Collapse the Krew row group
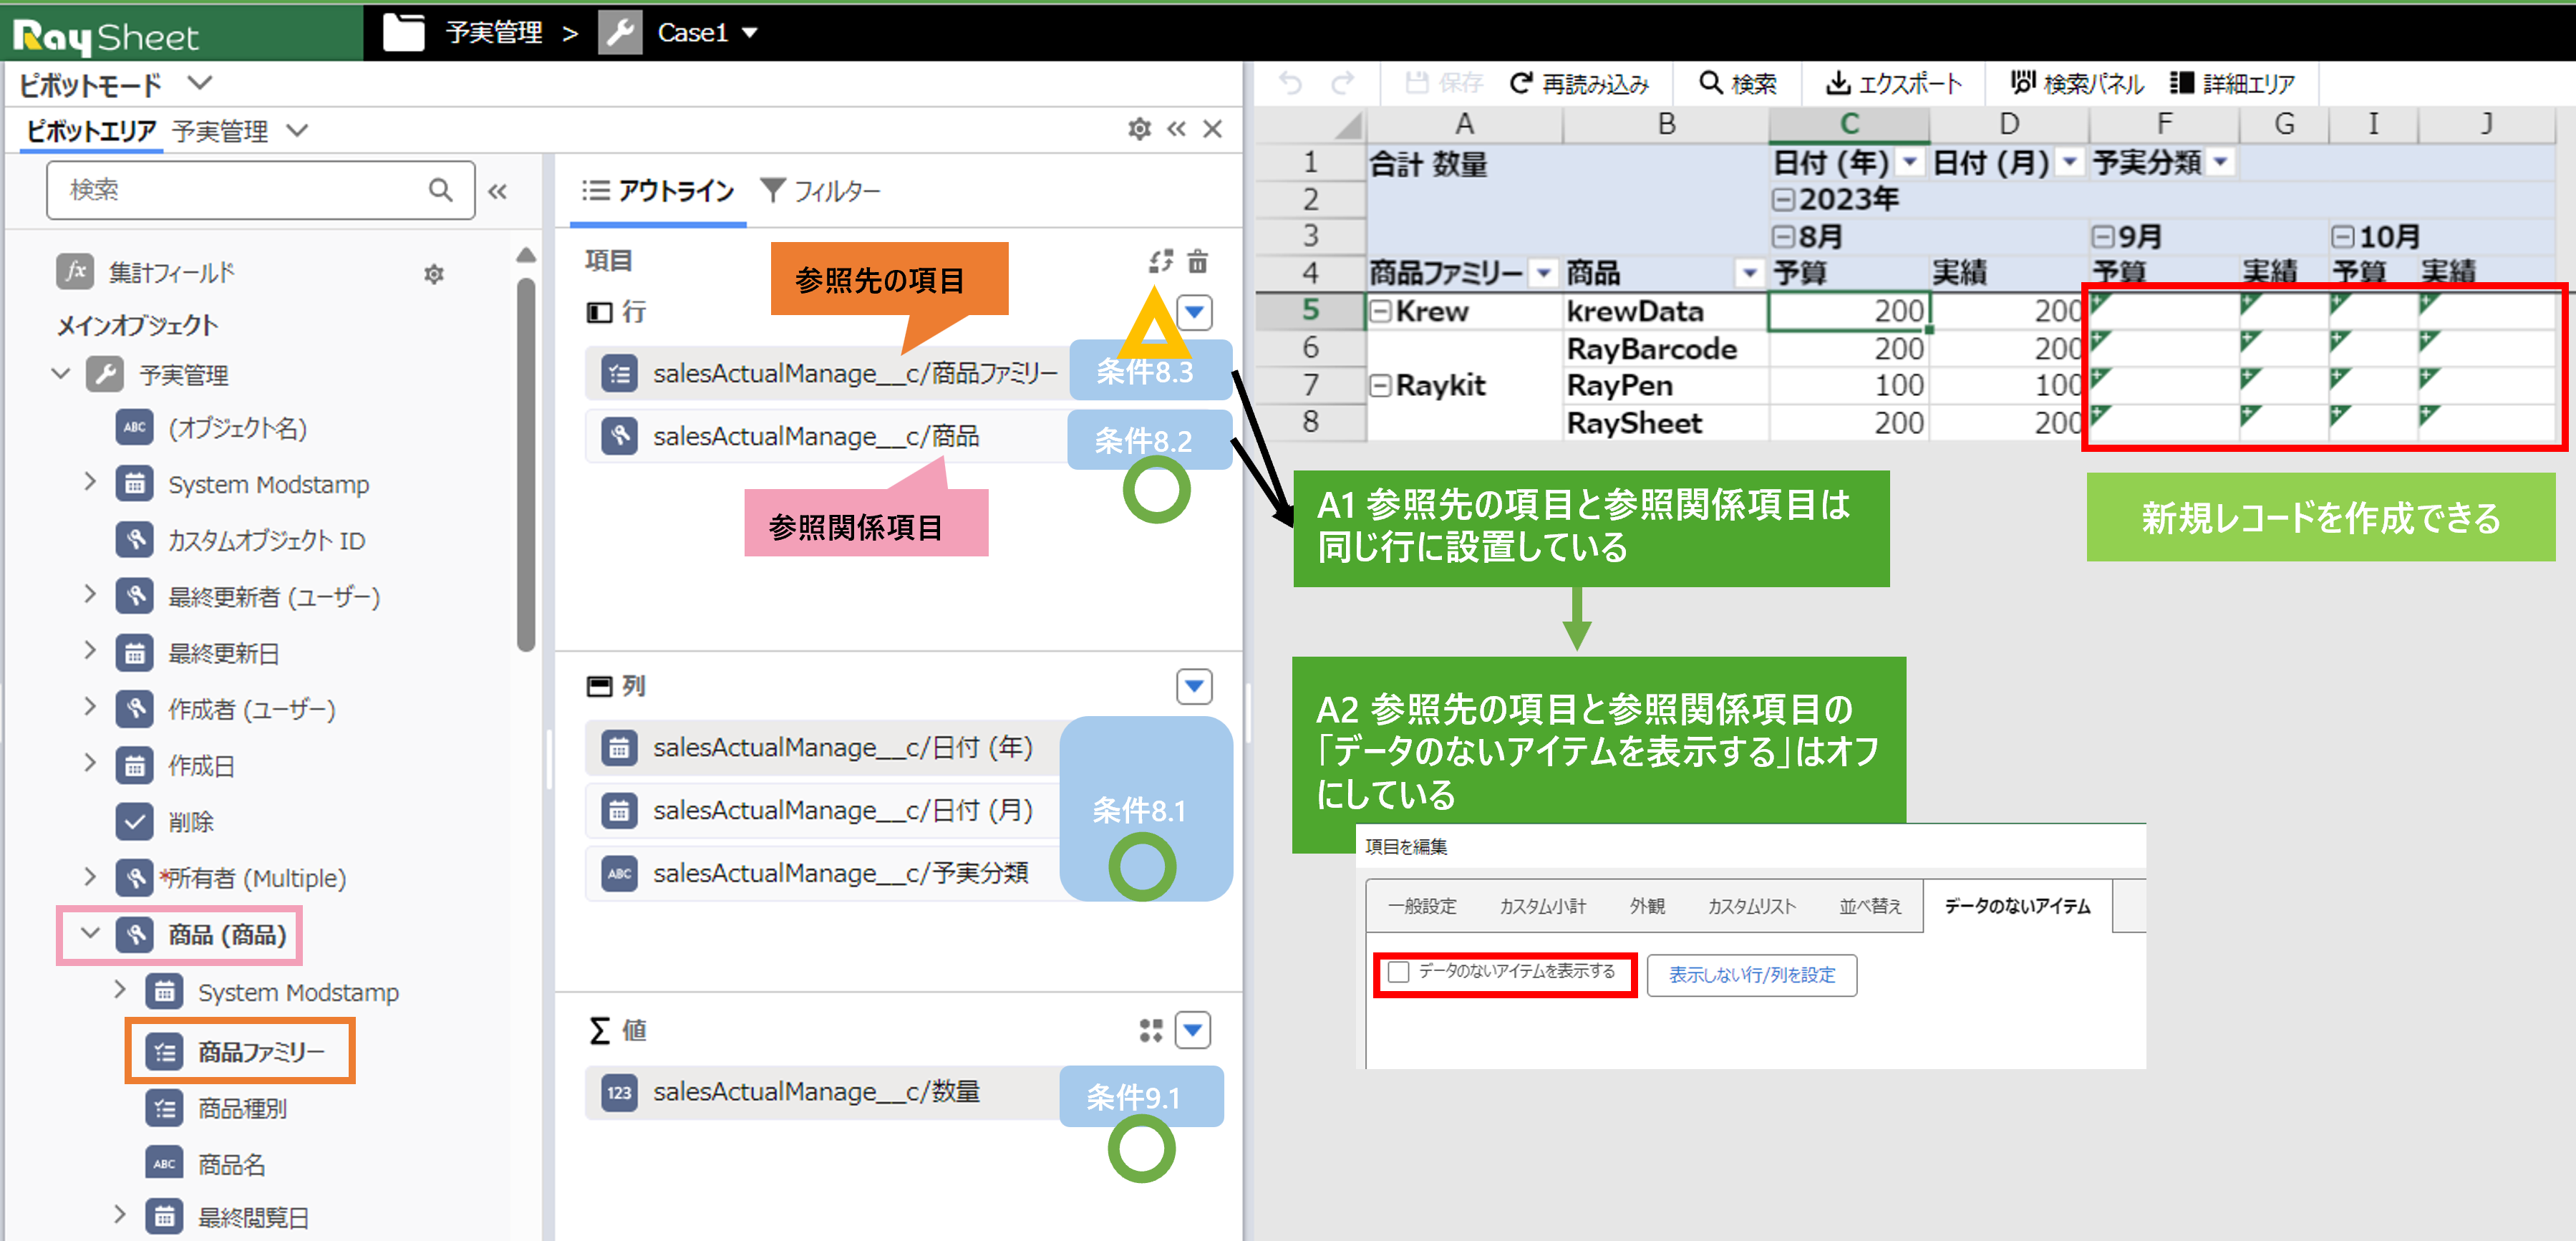Screen dimensions: 2576x1241 1381,311
